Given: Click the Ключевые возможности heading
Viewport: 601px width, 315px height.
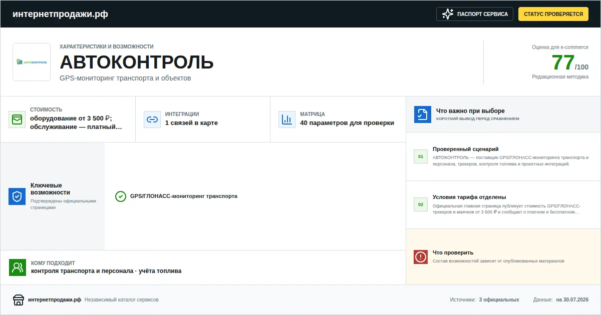Looking at the screenshot, I should 50,188.
